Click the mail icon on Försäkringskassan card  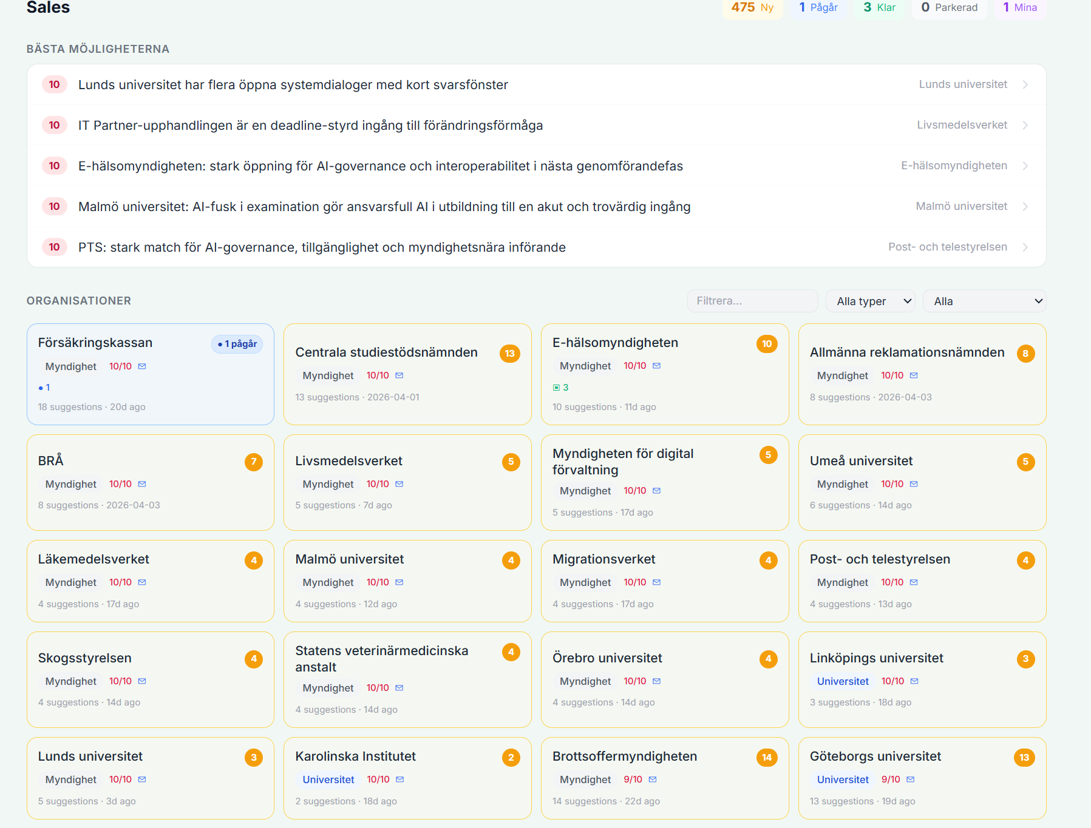(x=142, y=366)
